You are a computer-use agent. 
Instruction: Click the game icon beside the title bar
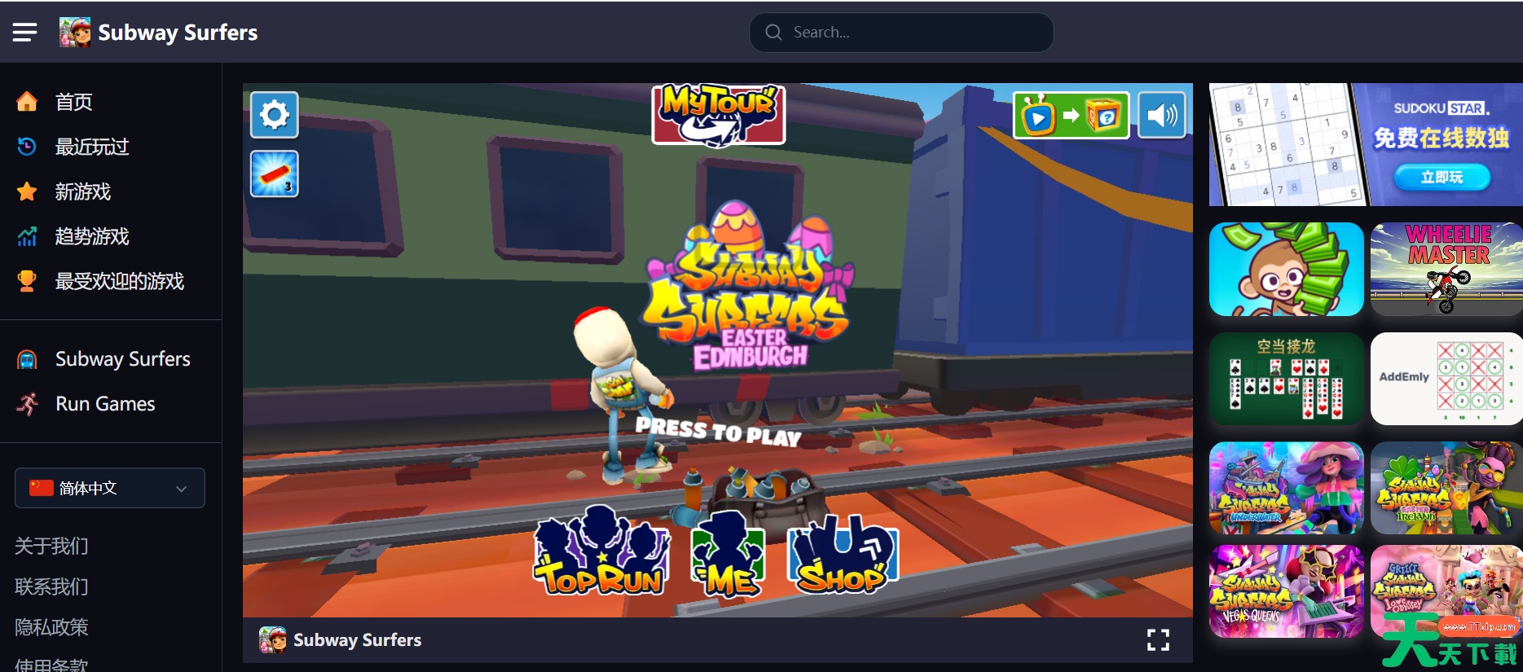[272, 640]
